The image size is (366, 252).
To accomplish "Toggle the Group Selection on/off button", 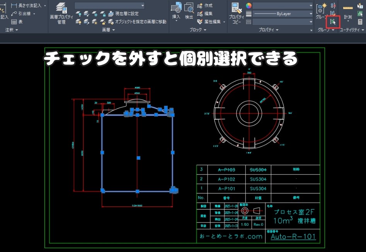I will [x=333, y=22].
